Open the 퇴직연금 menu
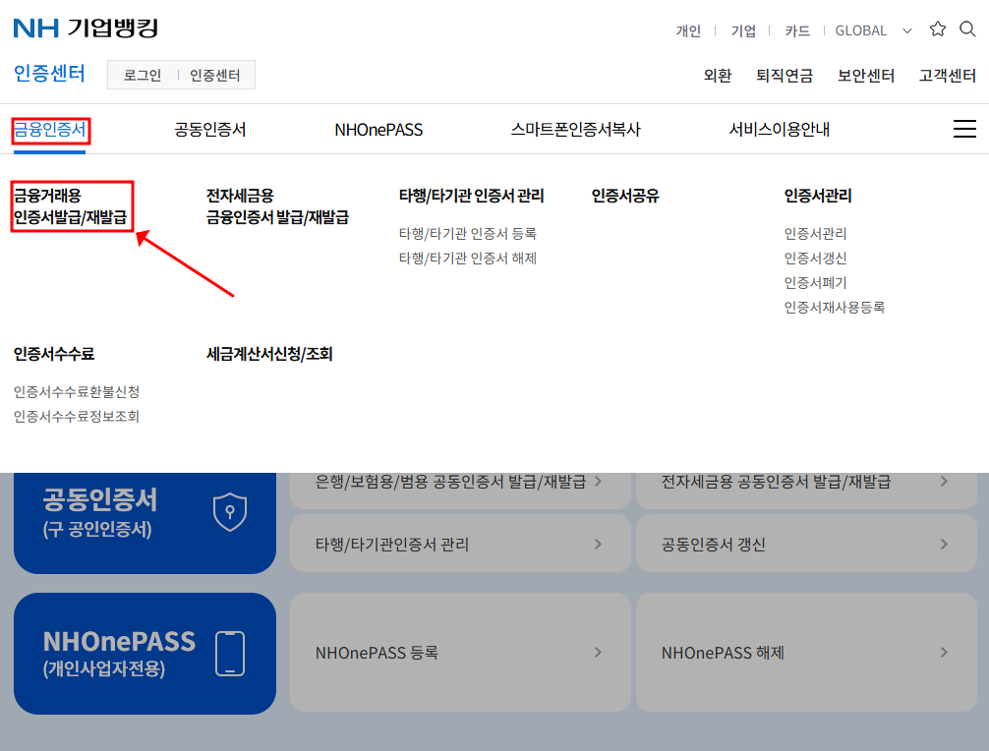 click(x=785, y=76)
